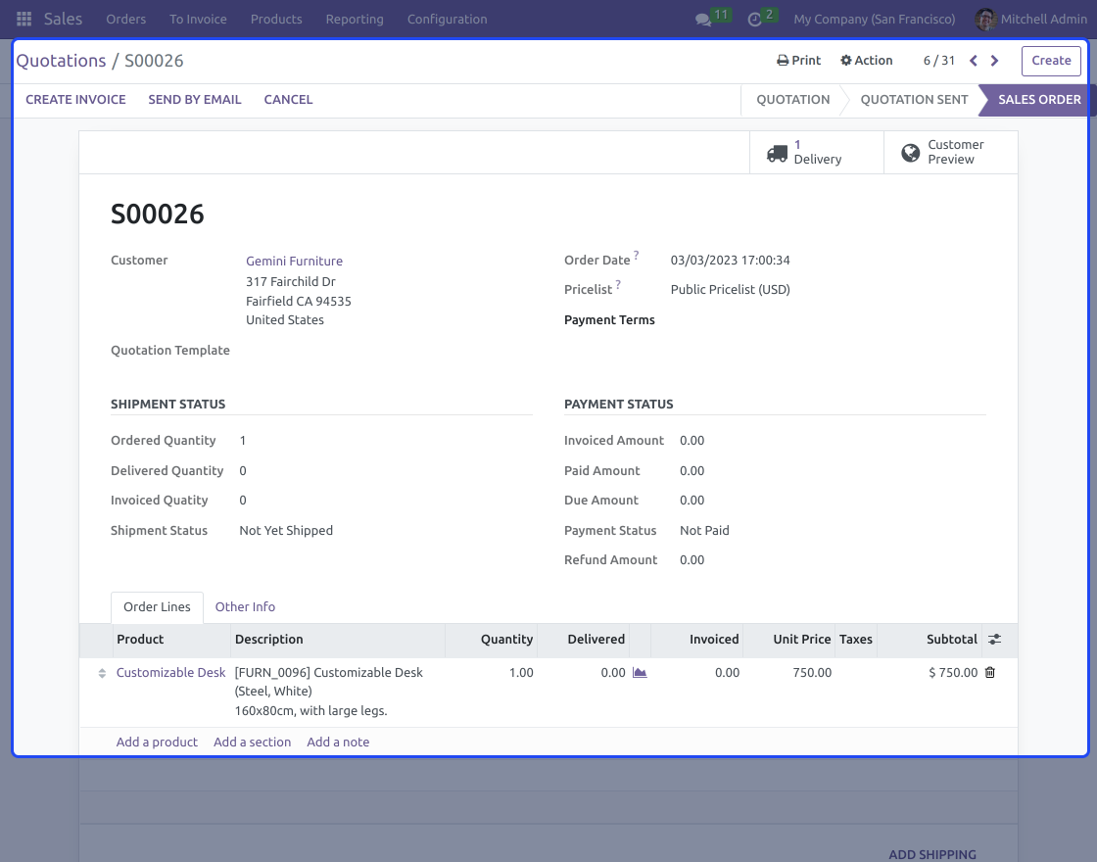The width and height of the screenshot is (1097, 862).
Task: Open optional columns settings icon in table header
Action: [994, 639]
